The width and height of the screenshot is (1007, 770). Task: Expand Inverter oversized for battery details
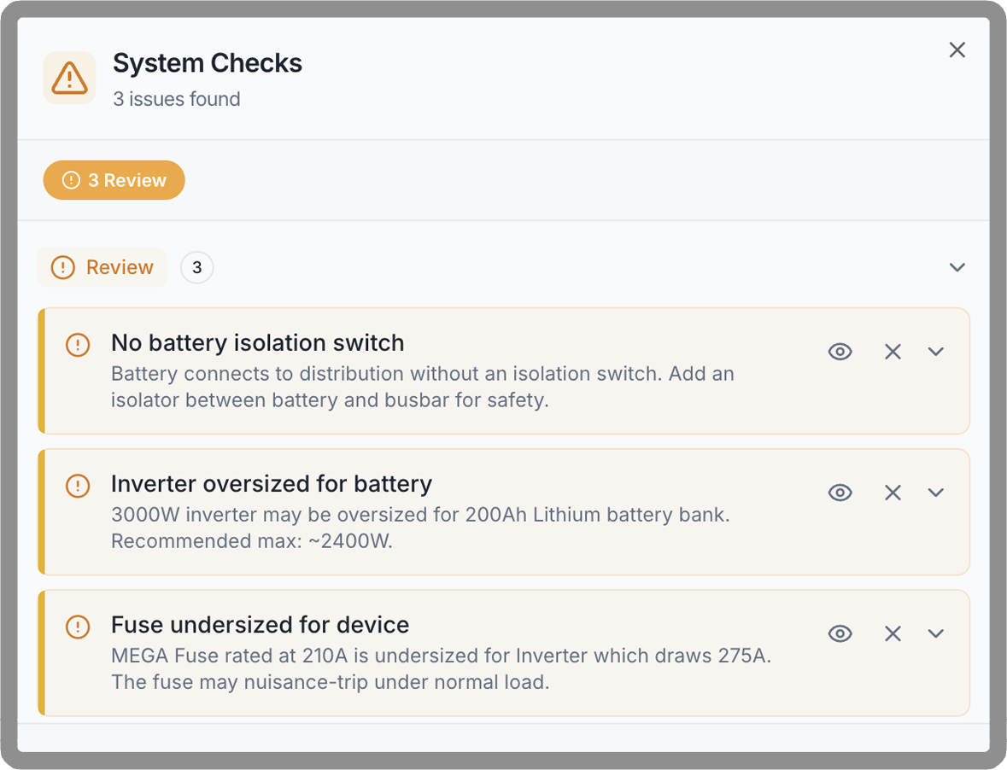pyautogui.click(x=936, y=493)
